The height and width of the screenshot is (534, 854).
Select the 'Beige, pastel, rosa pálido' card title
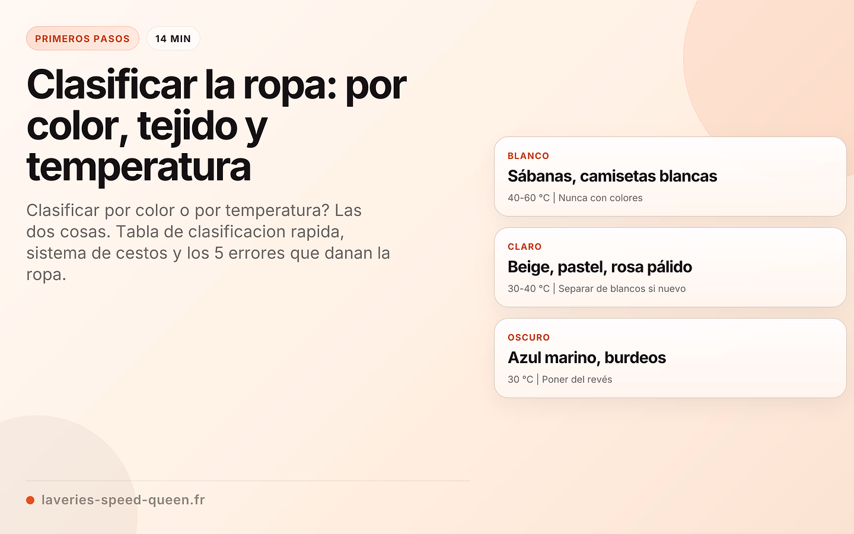600,267
